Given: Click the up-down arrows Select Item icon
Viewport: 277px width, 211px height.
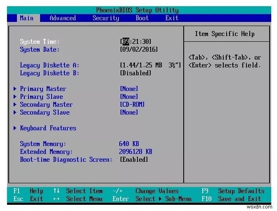Looking at the screenshot, I should (57, 191).
